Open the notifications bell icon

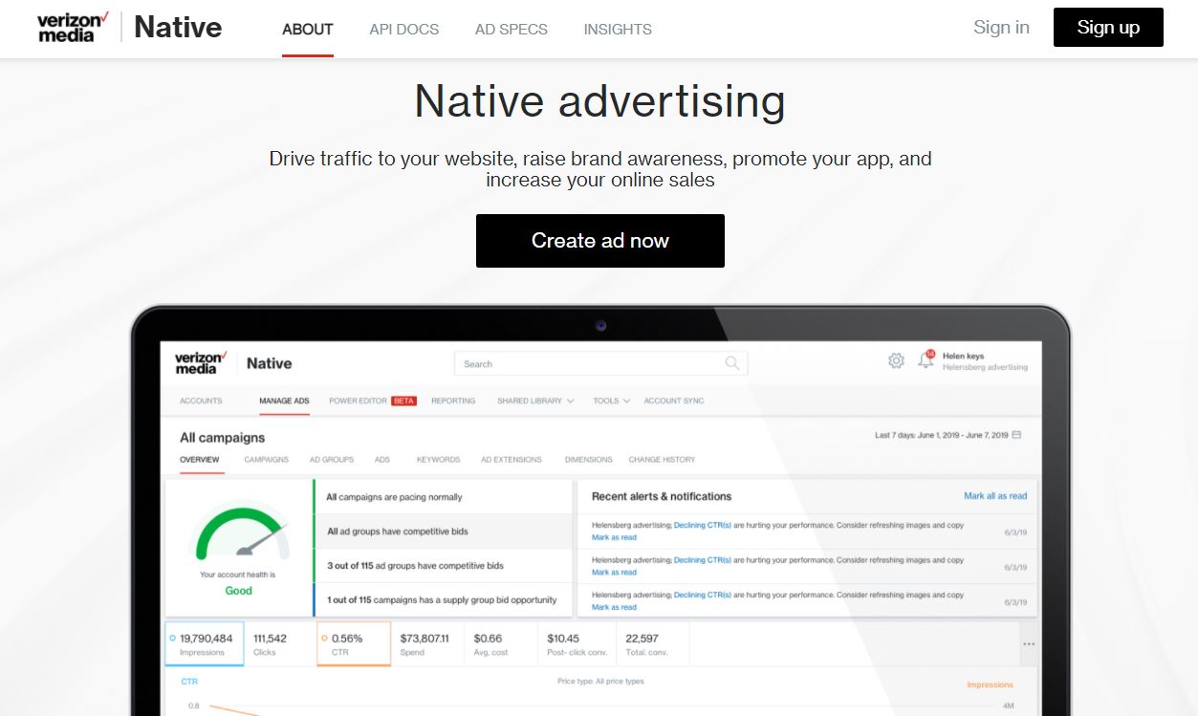coord(925,360)
